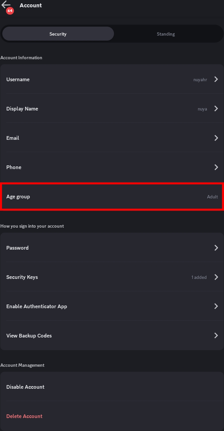Click the Enable Authenticator App chevron
Image resolution: width=224 pixels, height=431 pixels.
[x=216, y=306]
